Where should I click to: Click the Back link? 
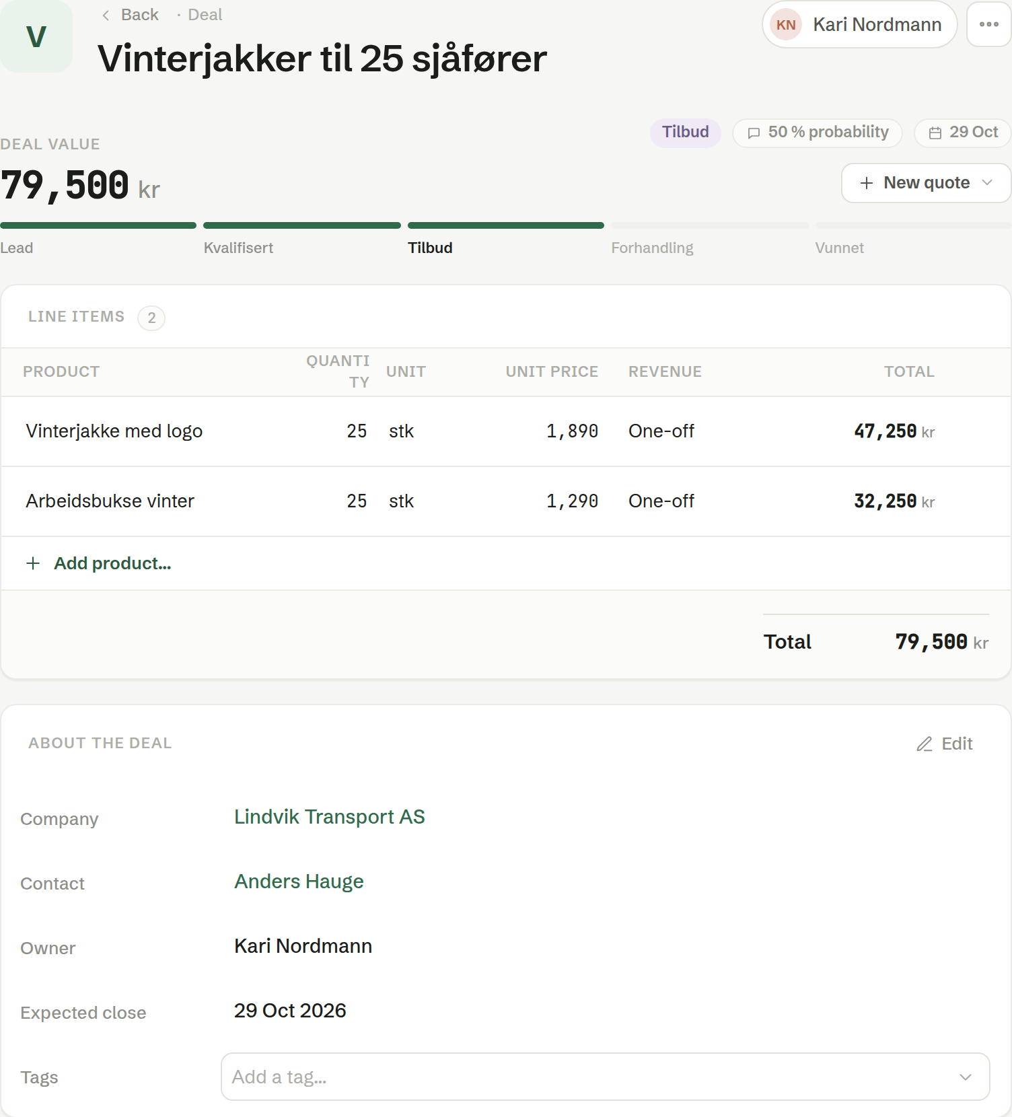coord(140,15)
